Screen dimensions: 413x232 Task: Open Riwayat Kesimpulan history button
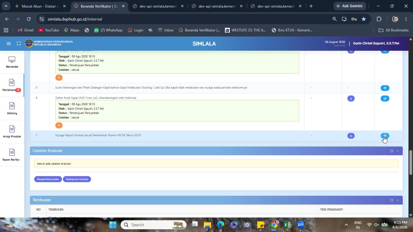[48, 179]
